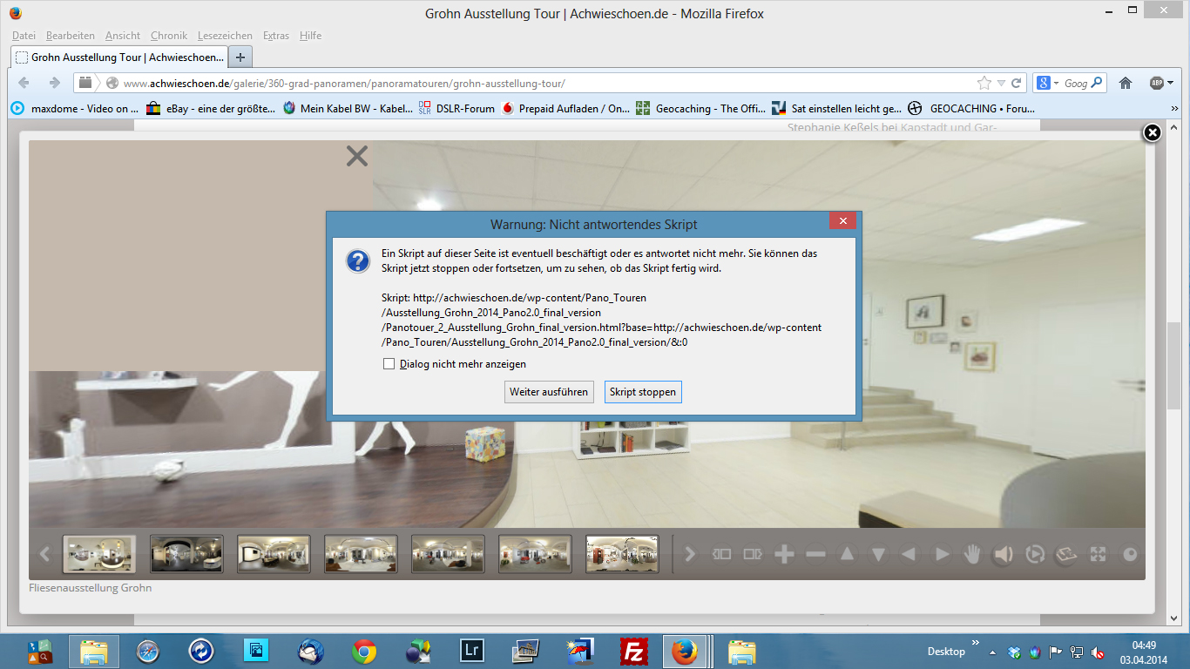Open the Adblock Plus dropdown menu
Image resolution: width=1190 pixels, height=669 pixels.
tap(1170, 83)
